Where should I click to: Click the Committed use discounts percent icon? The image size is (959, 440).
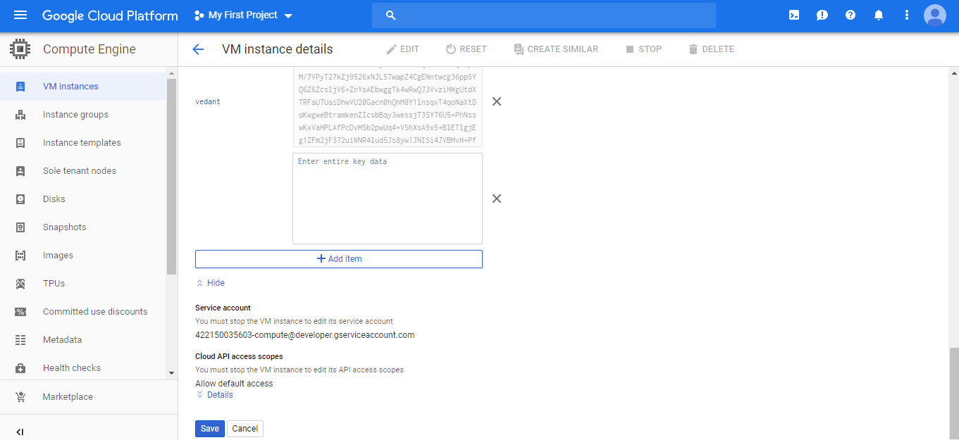[x=20, y=312]
